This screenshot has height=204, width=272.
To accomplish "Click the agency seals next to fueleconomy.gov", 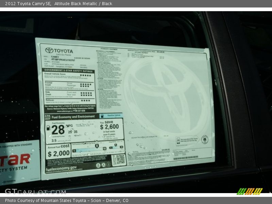I will (x=103, y=165).
